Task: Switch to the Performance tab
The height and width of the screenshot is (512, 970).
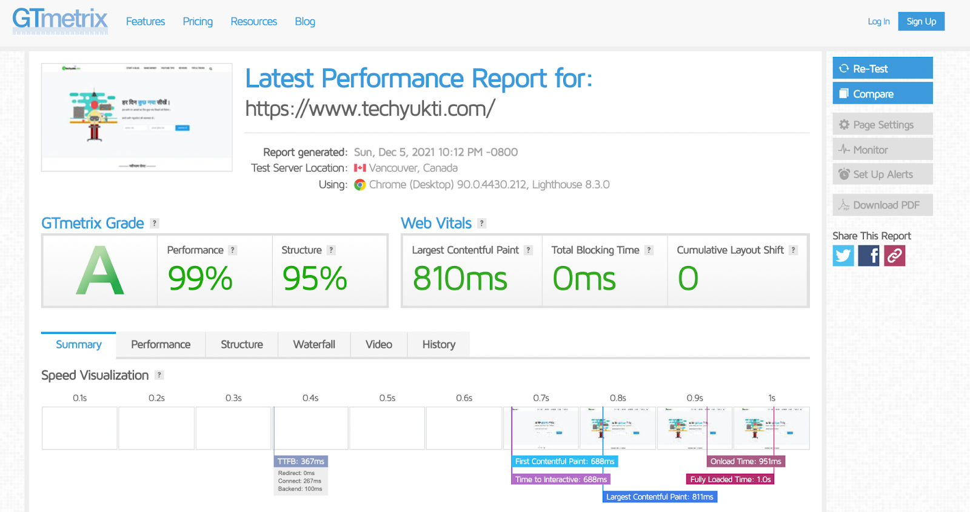Action: [x=161, y=344]
